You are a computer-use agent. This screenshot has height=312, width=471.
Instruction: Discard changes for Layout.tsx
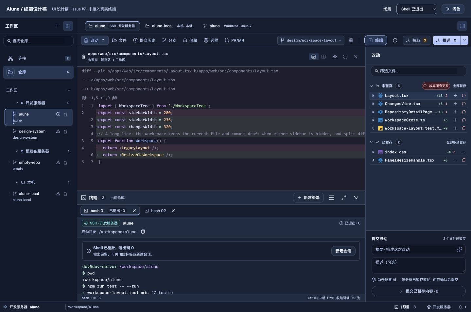463,96
